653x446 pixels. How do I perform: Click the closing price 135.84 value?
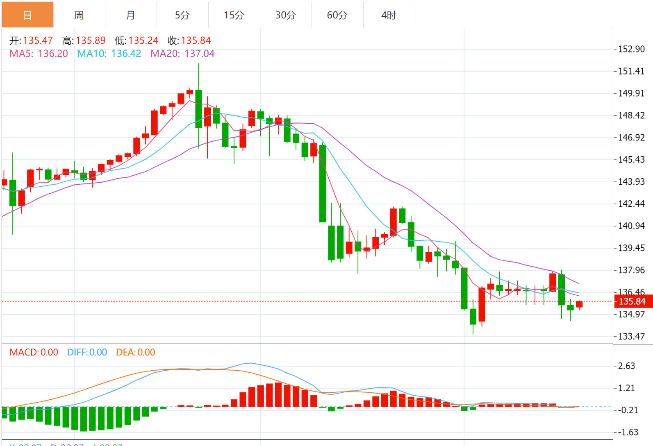(196, 41)
